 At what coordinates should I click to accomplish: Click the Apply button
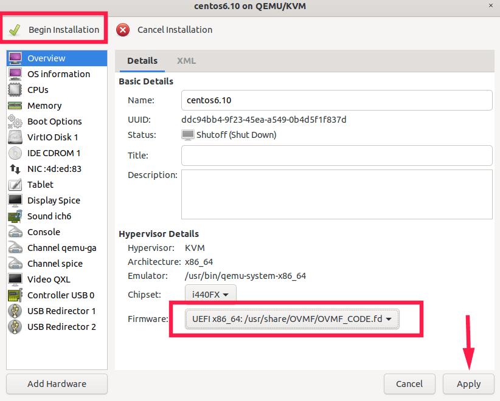(x=468, y=384)
